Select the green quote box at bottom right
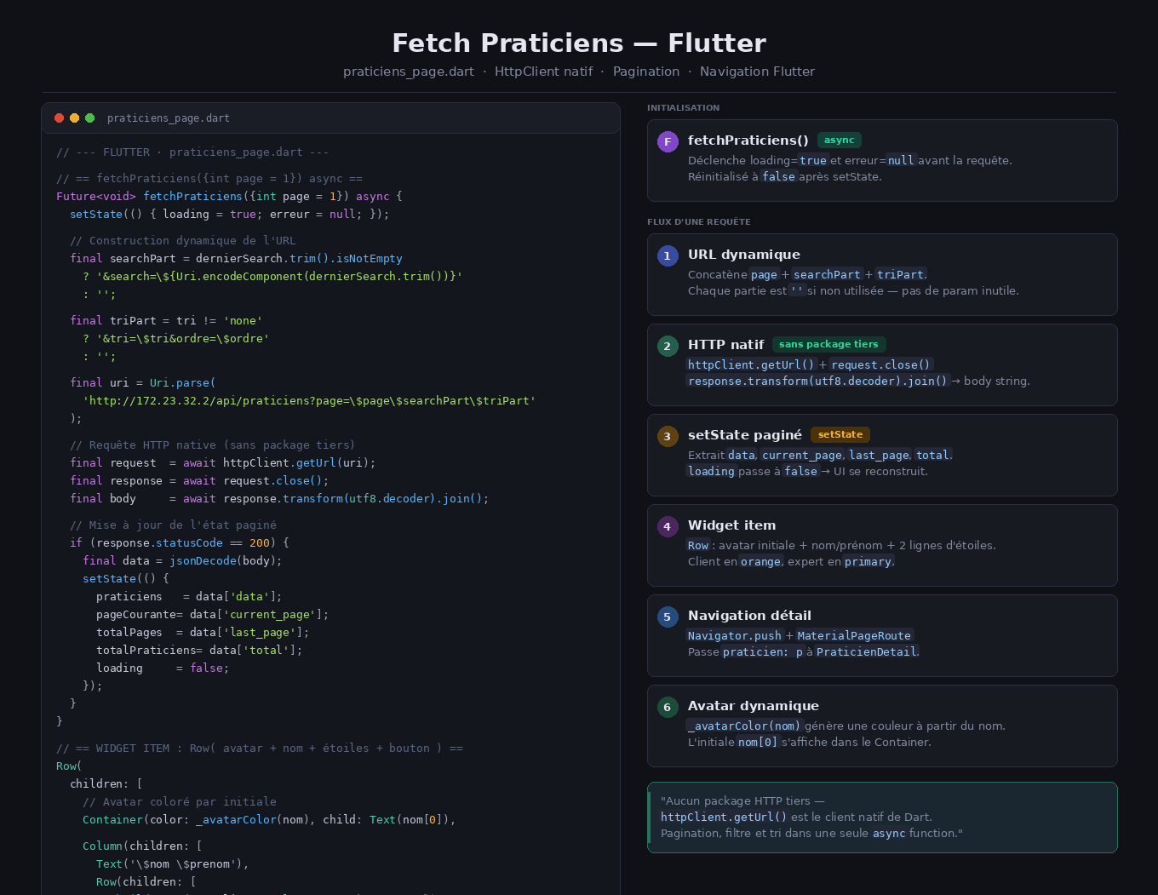1158x895 pixels. [x=882, y=817]
